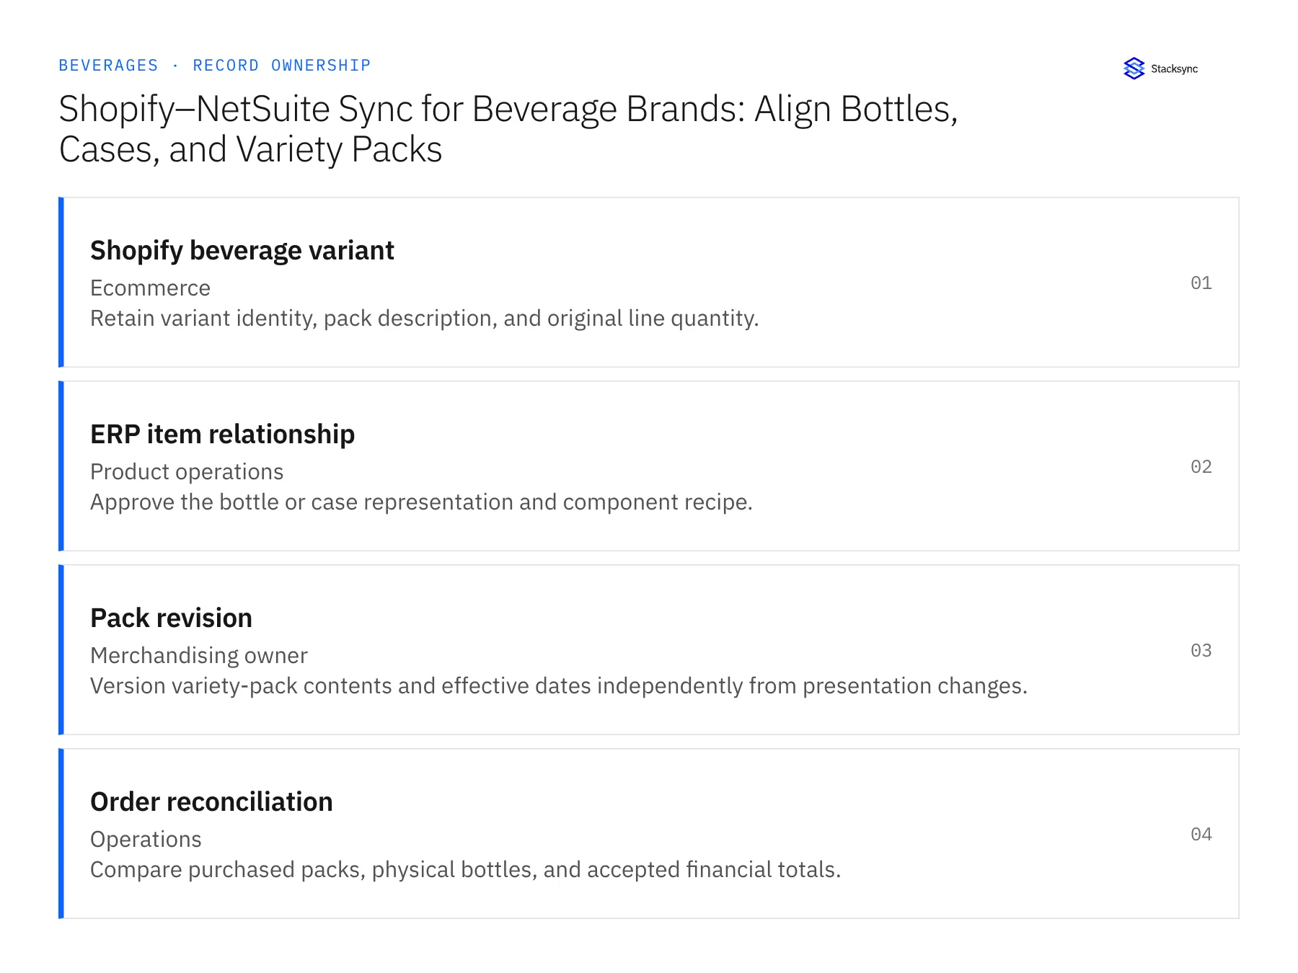Select the Shopify beverage variant heading

(242, 250)
